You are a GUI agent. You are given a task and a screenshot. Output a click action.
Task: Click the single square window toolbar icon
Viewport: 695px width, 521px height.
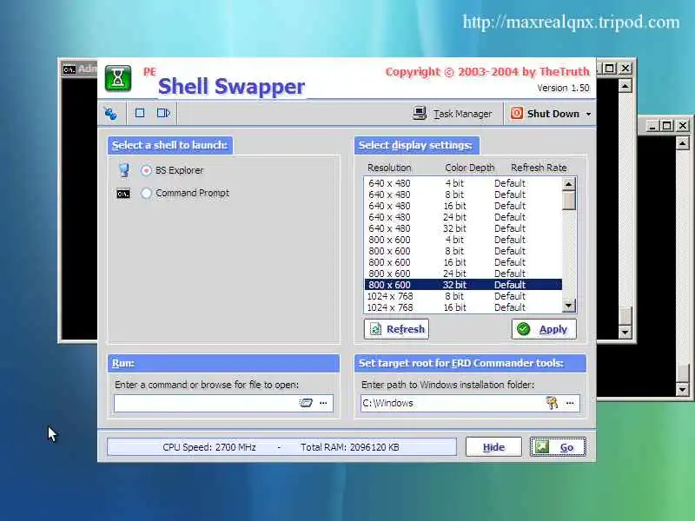tap(140, 113)
